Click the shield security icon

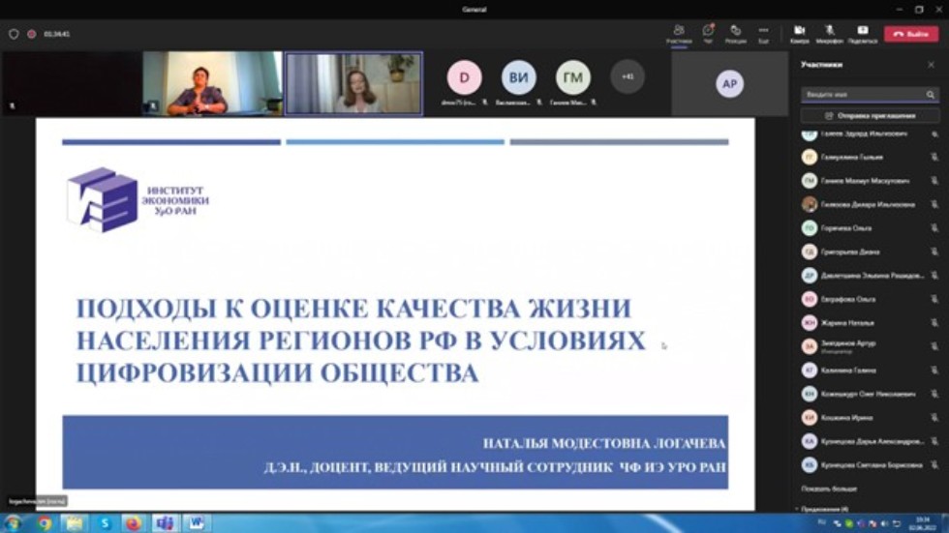(14, 34)
